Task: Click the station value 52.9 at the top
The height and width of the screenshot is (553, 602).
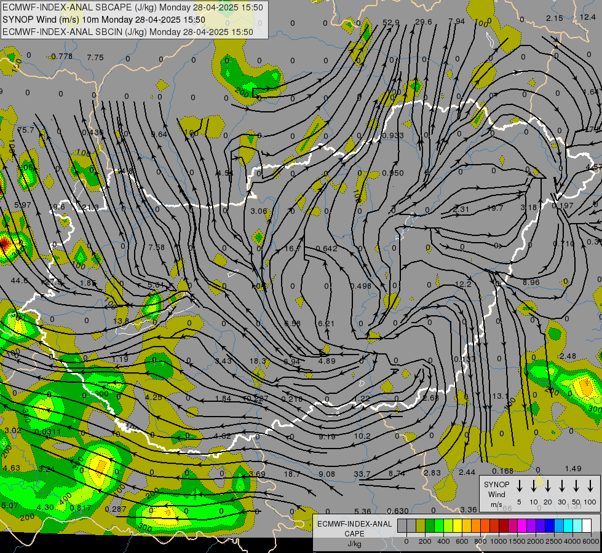Action: pos(391,23)
